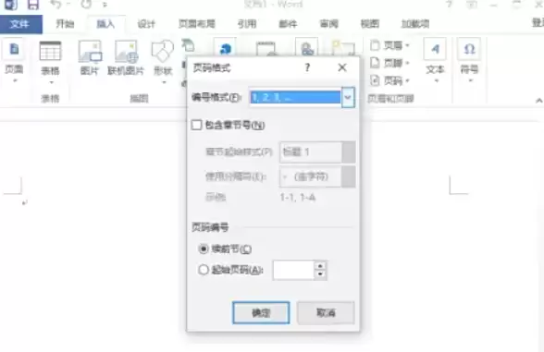Switch to the 设计 tab

(x=146, y=24)
